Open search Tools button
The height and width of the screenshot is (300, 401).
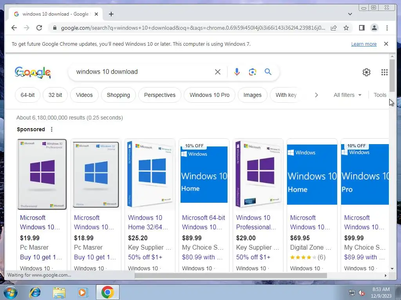point(380,95)
